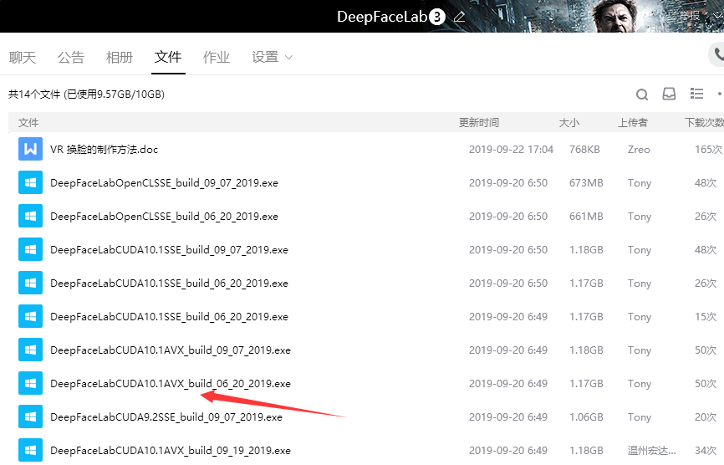The height and width of the screenshot is (465, 724).
Task: Click the pencil edit icon beside DeepFaceLab title
Action: pyautogui.click(x=459, y=17)
